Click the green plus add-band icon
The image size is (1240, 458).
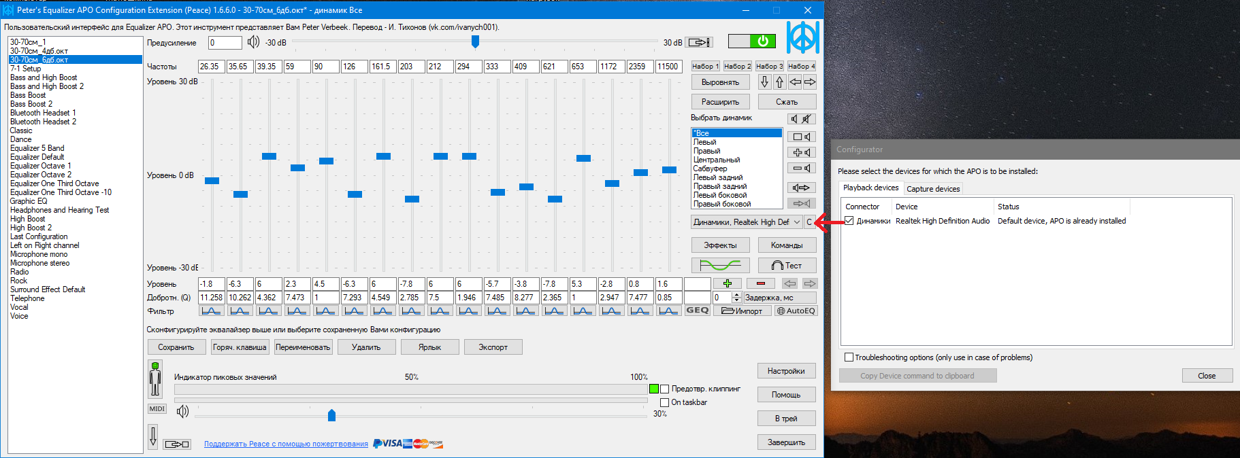[728, 283]
